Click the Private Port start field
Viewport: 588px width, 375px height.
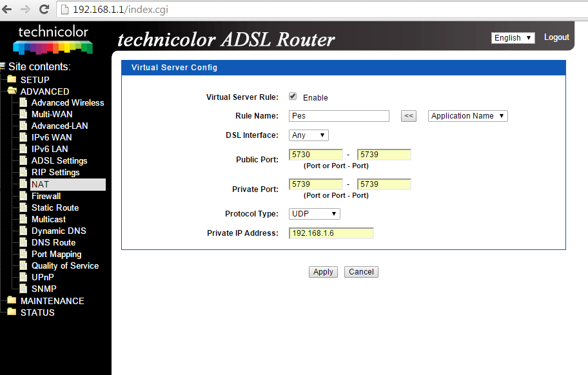[x=316, y=184]
